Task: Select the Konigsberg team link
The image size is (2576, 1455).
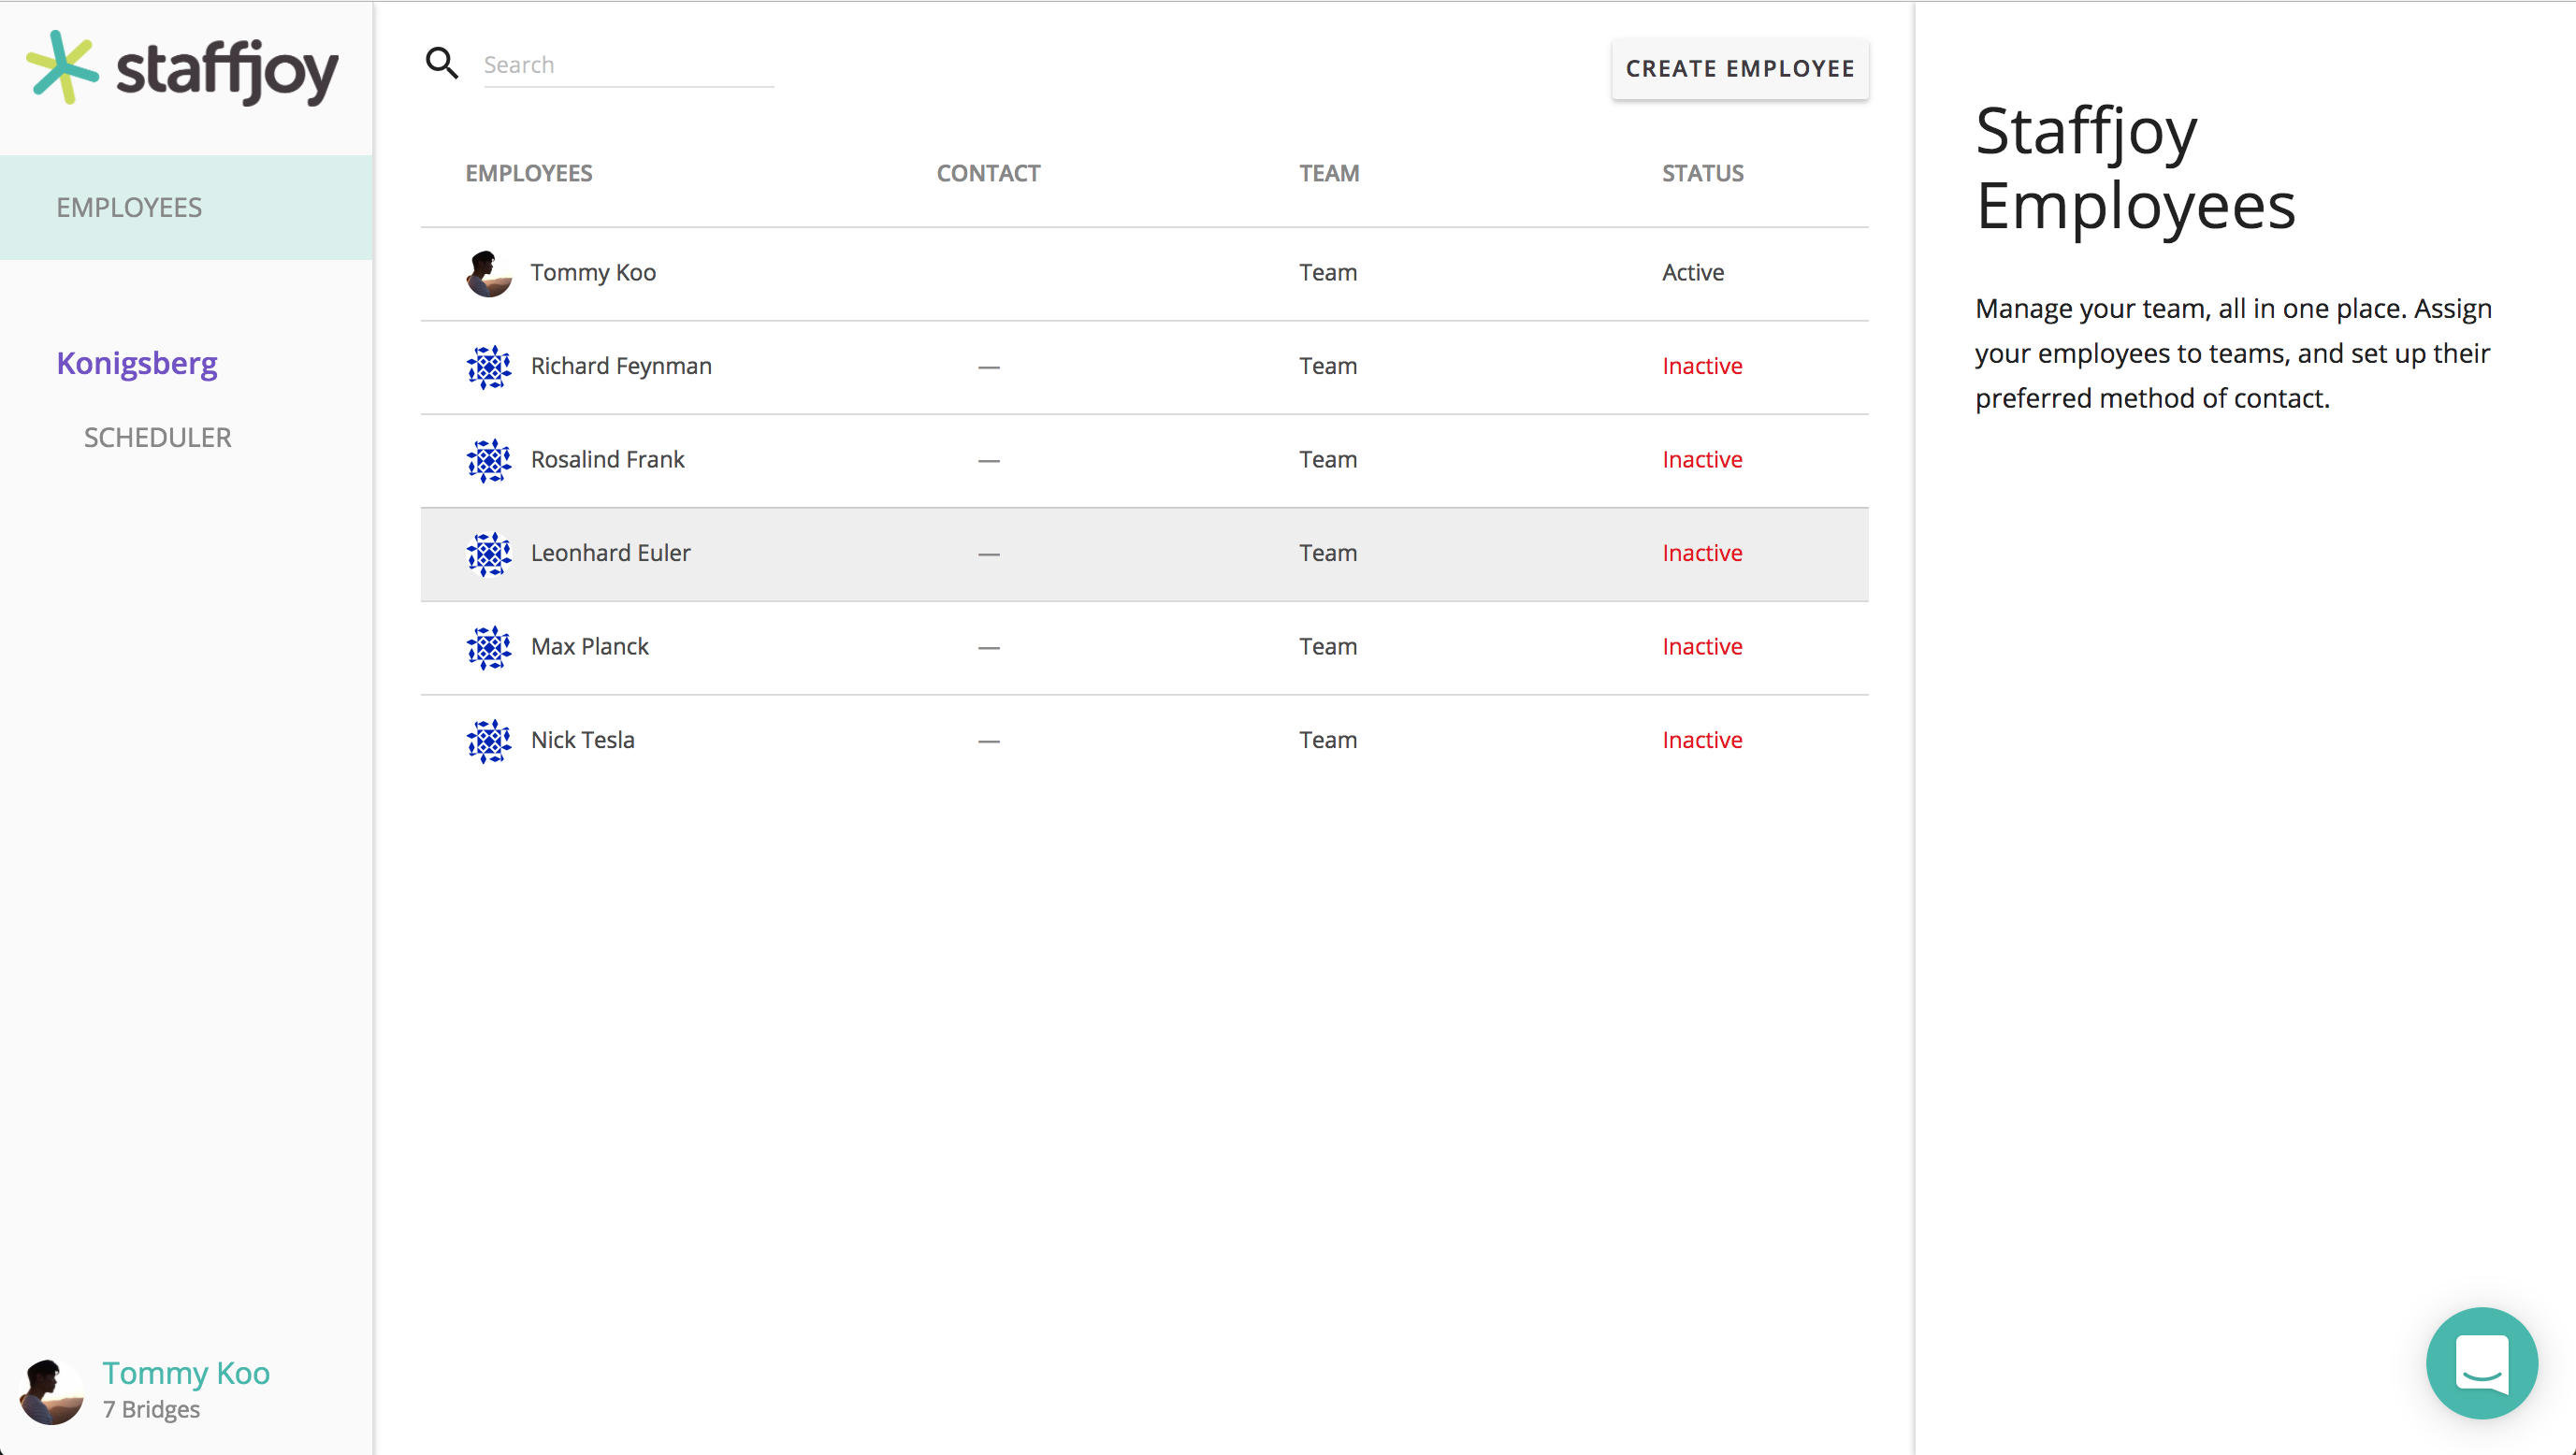Action: [x=137, y=363]
